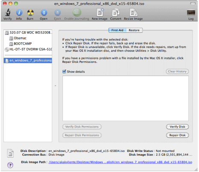Click the Repair Disk Permissions button

[82, 135]
